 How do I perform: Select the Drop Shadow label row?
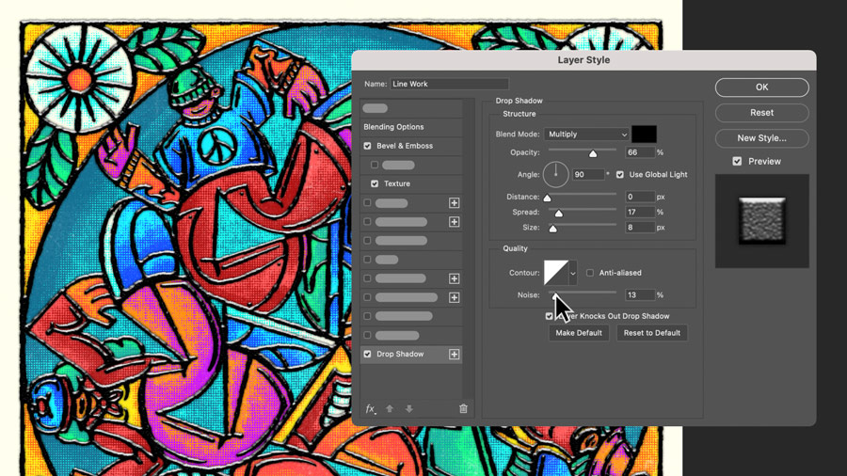pos(400,354)
